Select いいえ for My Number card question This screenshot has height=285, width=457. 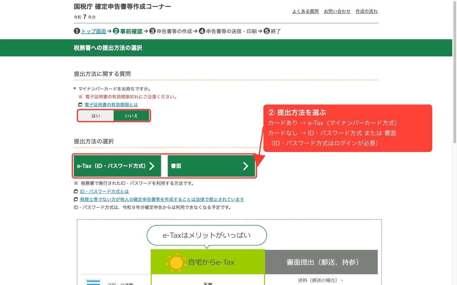coord(131,116)
